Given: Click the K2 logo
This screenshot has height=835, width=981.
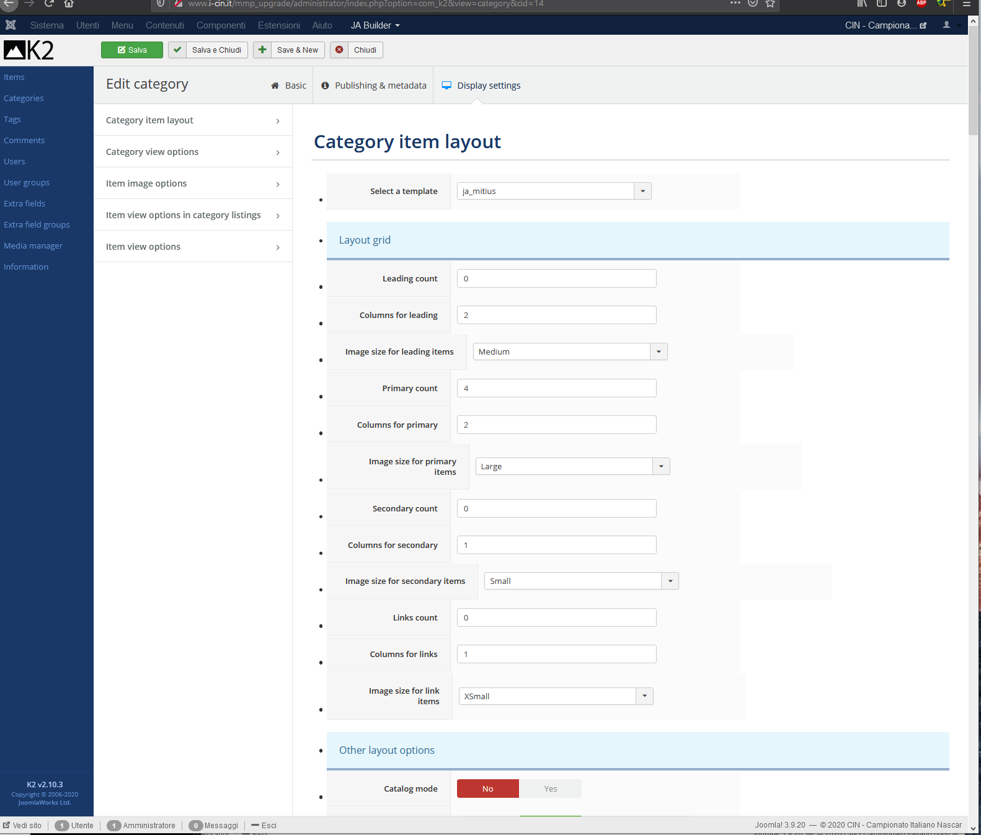Looking at the screenshot, I should pyautogui.click(x=29, y=50).
